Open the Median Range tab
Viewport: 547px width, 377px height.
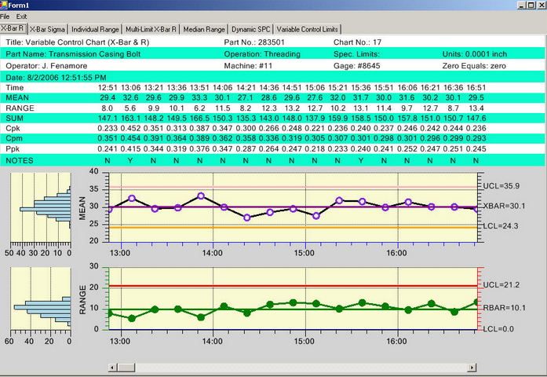(x=204, y=29)
